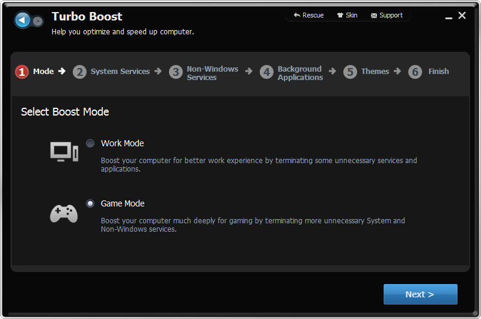Select the Game Mode radio button
The image size is (481, 319).
[x=90, y=203]
